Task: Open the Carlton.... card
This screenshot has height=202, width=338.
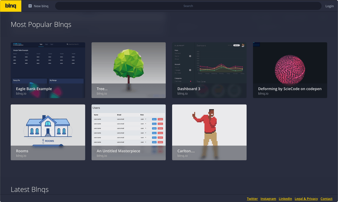Action: (209, 132)
